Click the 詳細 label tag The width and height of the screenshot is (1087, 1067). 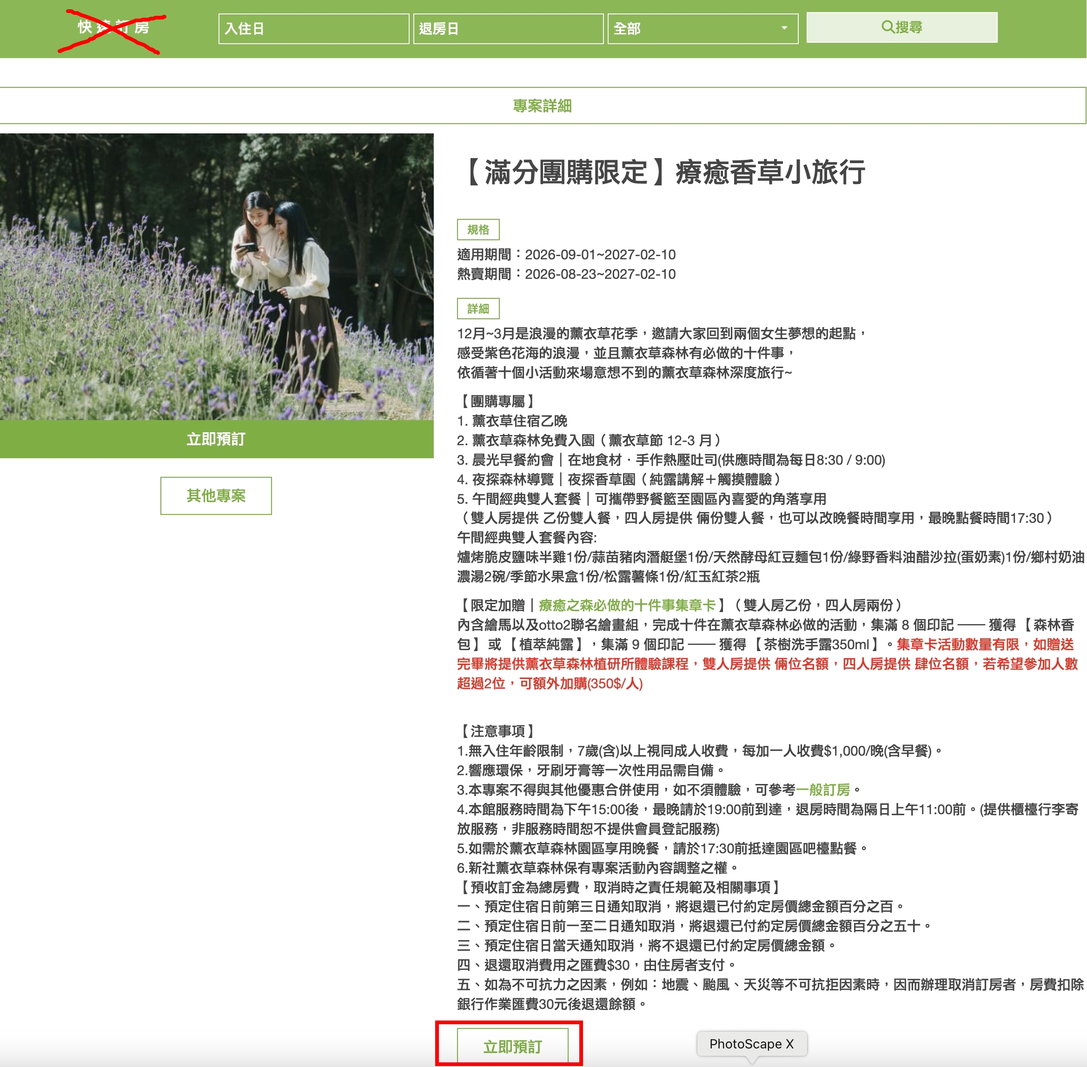(x=478, y=309)
